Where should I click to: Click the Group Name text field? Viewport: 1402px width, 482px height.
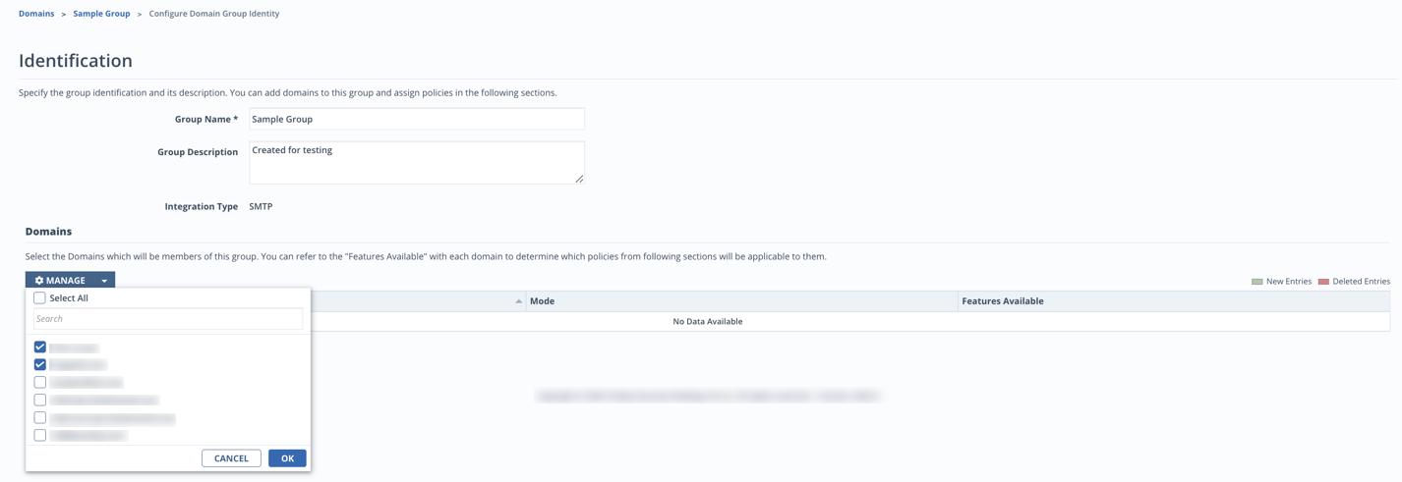pos(417,119)
